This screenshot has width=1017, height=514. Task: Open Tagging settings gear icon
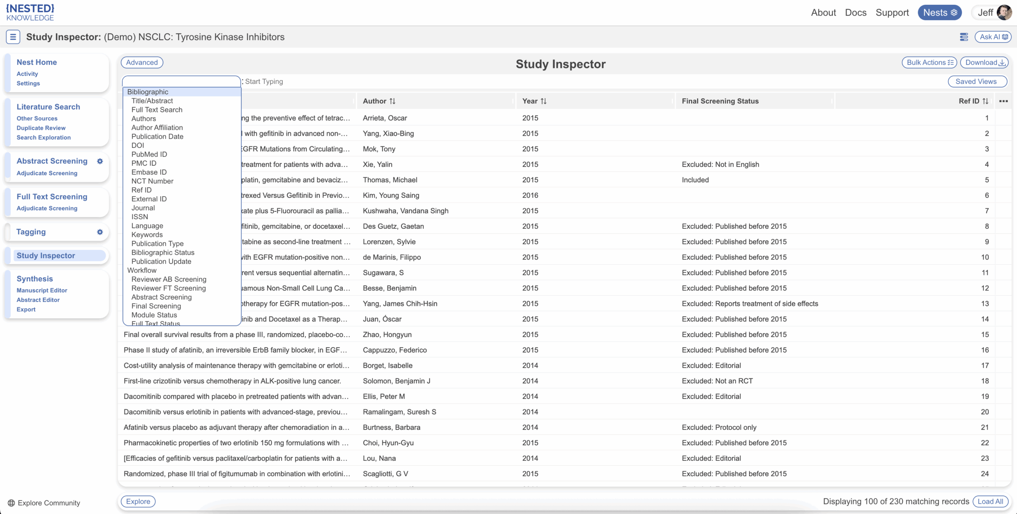click(x=100, y=232)
